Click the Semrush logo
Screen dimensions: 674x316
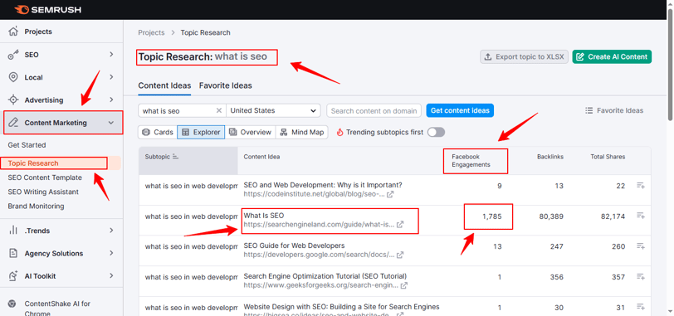coord(47,9)
